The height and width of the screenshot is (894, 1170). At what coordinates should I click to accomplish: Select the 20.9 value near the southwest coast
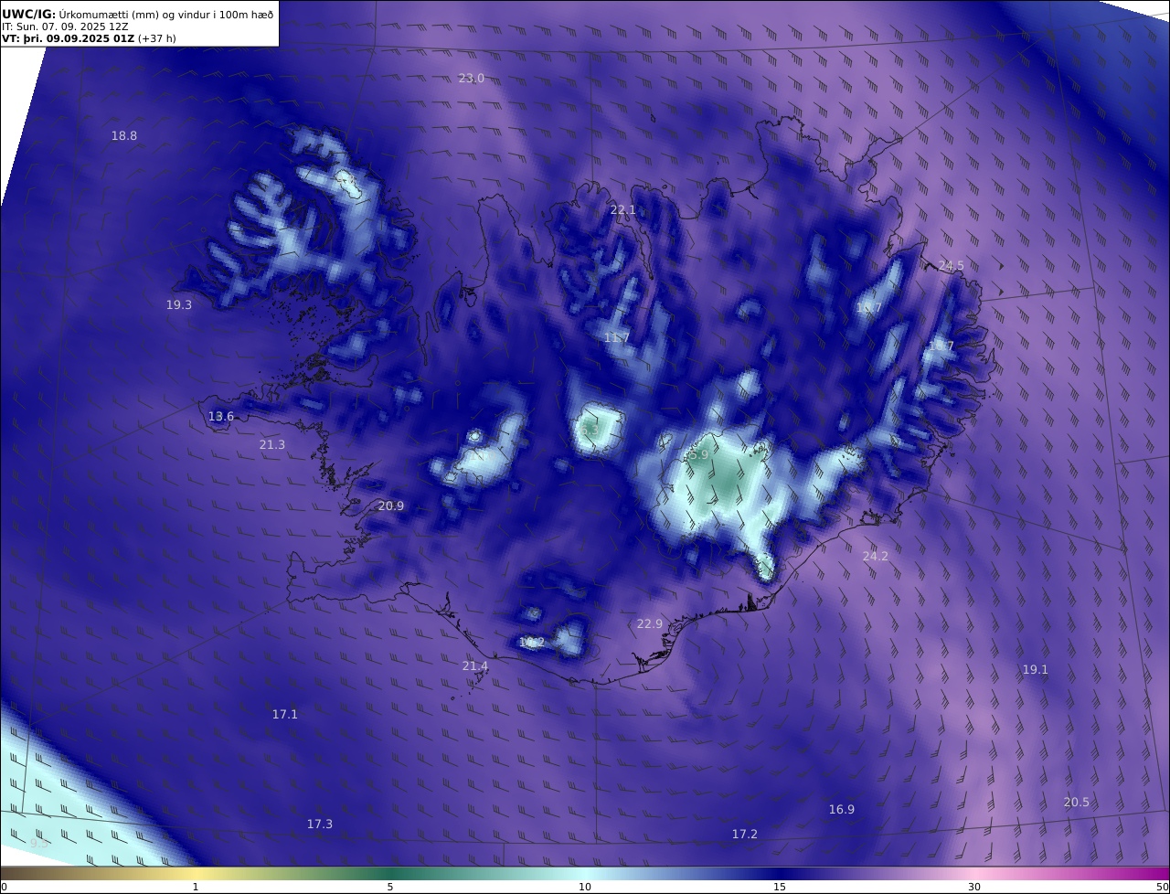(391, 506)
